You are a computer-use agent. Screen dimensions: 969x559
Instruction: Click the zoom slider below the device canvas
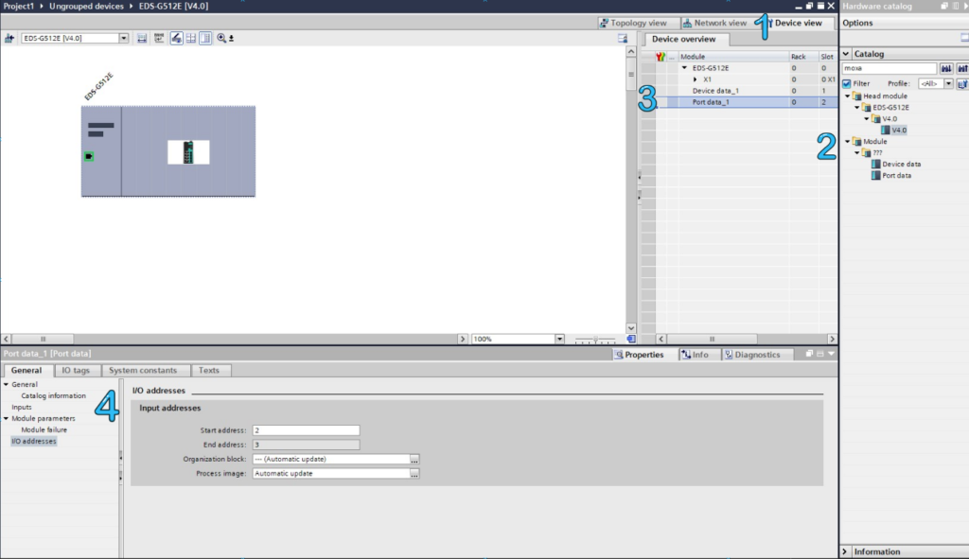coord(595,338)
